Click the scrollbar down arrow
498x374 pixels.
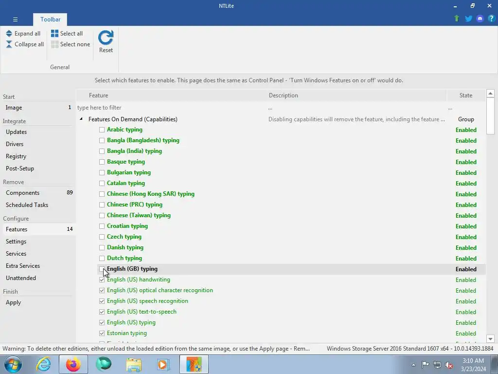490,339
